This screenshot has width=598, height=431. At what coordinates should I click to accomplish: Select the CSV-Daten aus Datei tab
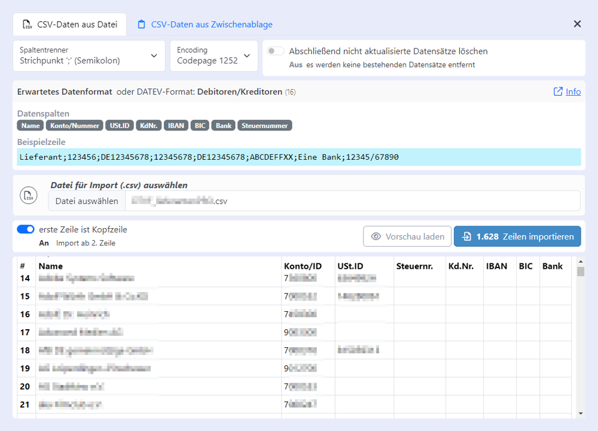click(x=69, y=24)
